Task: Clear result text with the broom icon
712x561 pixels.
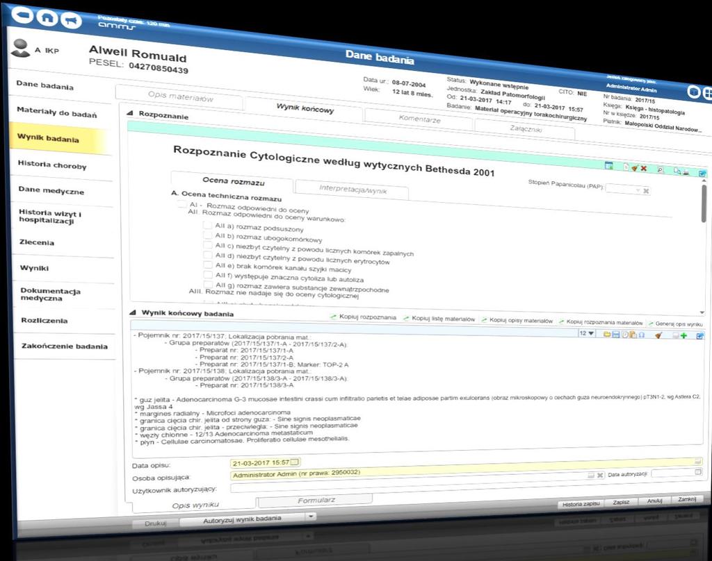Action: click(x=658, y=335)
